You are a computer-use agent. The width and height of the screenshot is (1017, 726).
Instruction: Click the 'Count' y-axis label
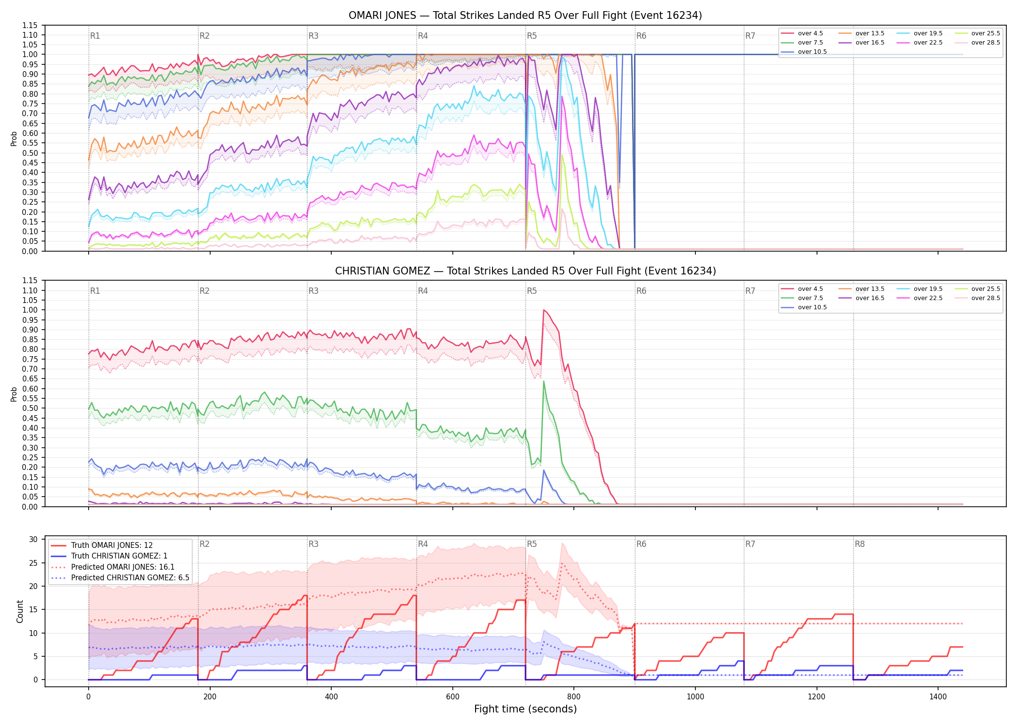20,611
